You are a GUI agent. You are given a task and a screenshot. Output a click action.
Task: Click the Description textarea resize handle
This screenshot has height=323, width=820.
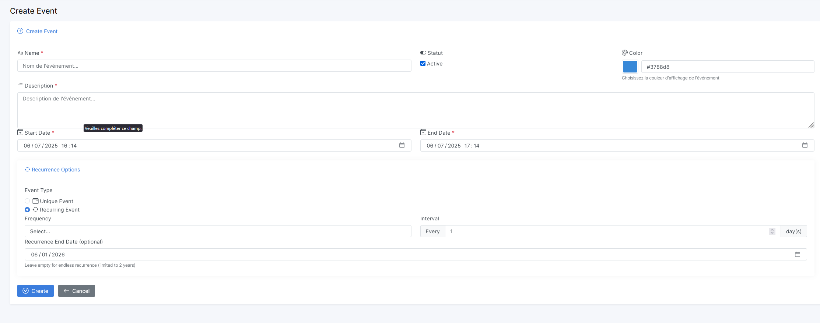click(811, 125)
